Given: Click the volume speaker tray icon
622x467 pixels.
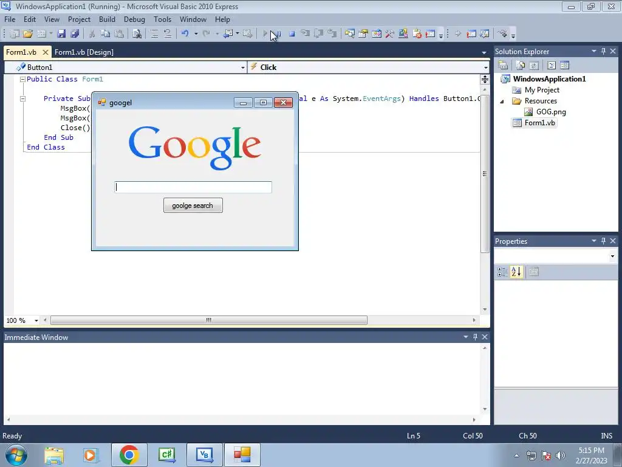Looking at the screenshot, I should (x=561, y=455).
